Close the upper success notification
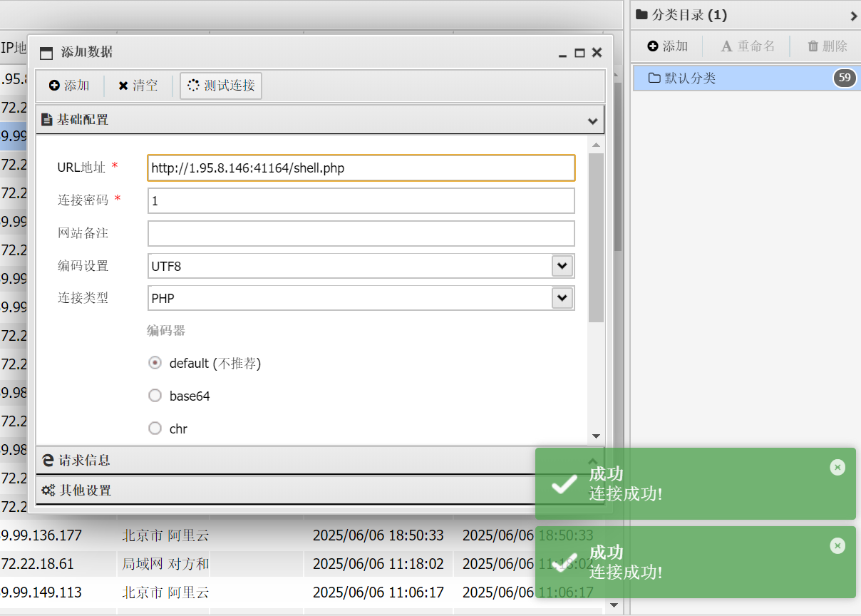This screenshot has width=861, height=616. [x=837, y=467]
